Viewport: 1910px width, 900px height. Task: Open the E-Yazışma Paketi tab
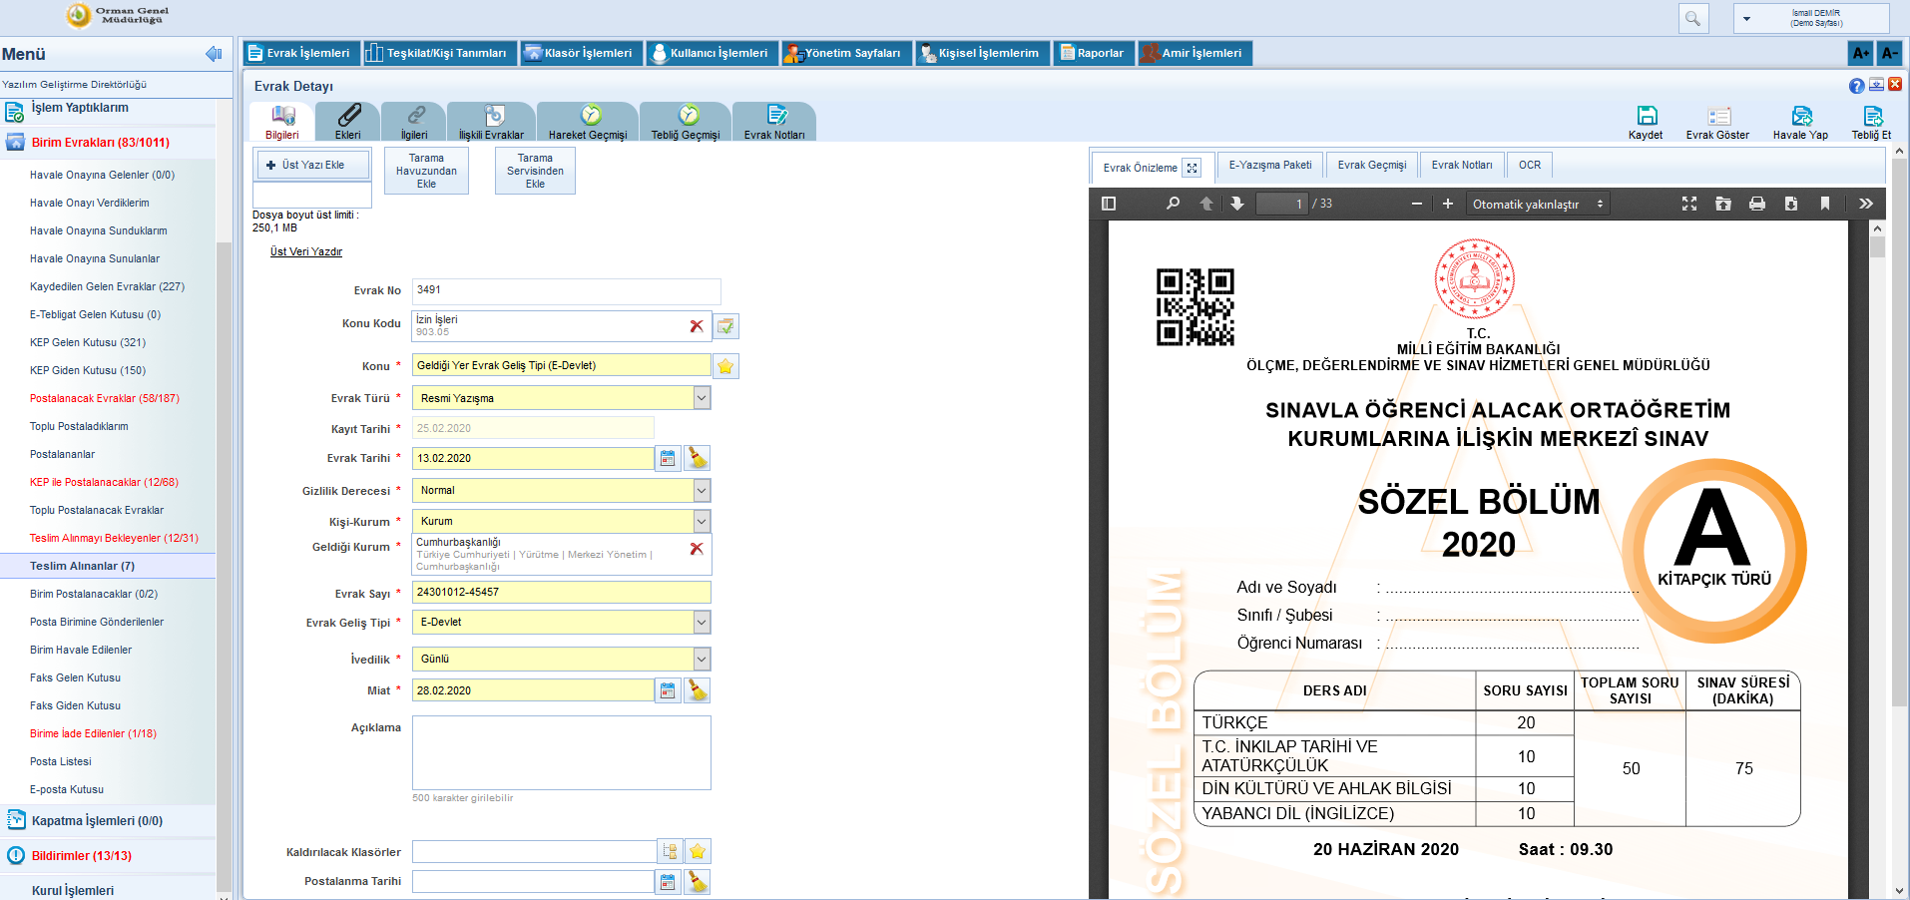[1269, 166]
